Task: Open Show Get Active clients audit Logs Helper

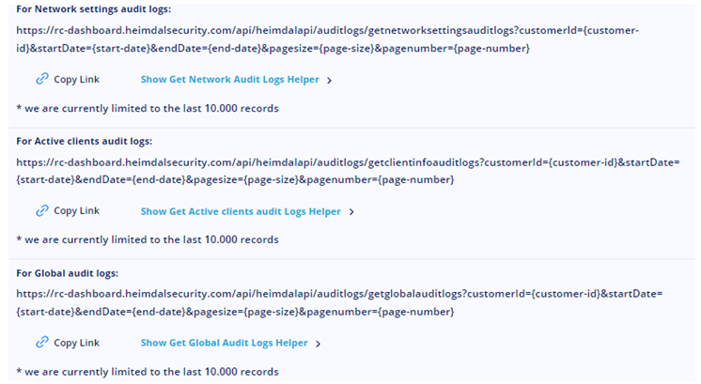Action: pos(241,211)
